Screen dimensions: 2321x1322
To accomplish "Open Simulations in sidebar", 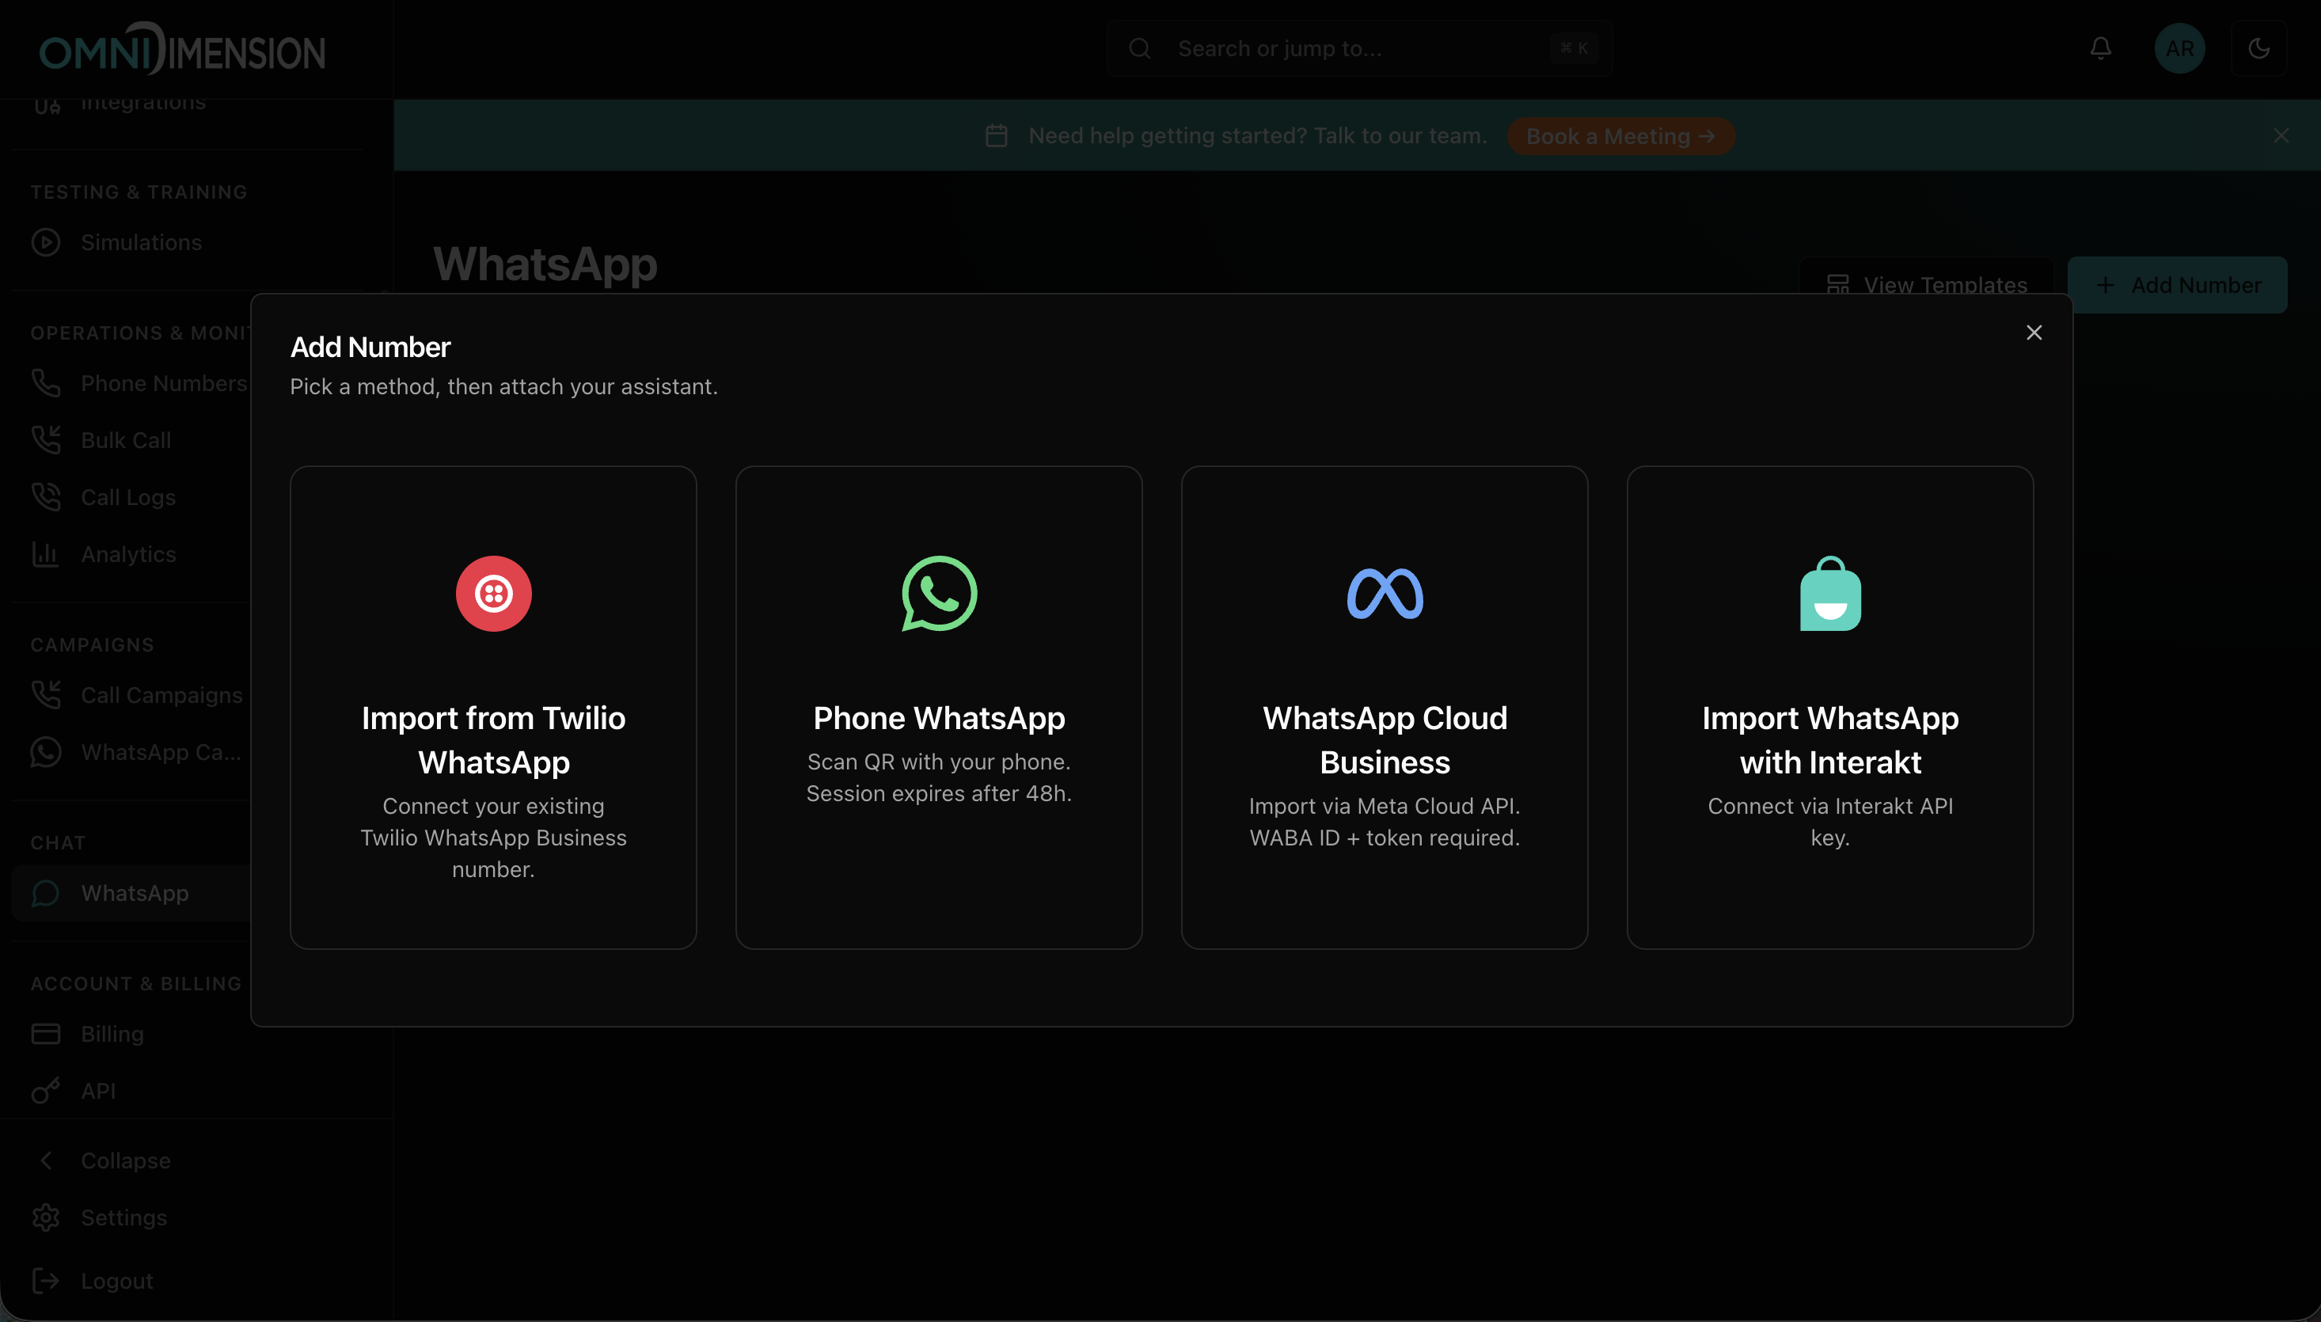I will (x=141, y=242).
